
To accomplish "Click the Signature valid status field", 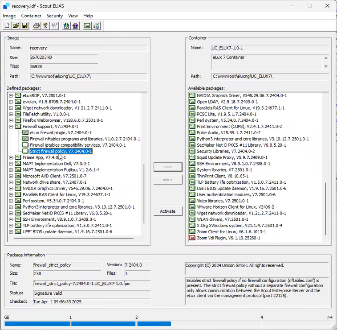I will click(x=92, y=293).
